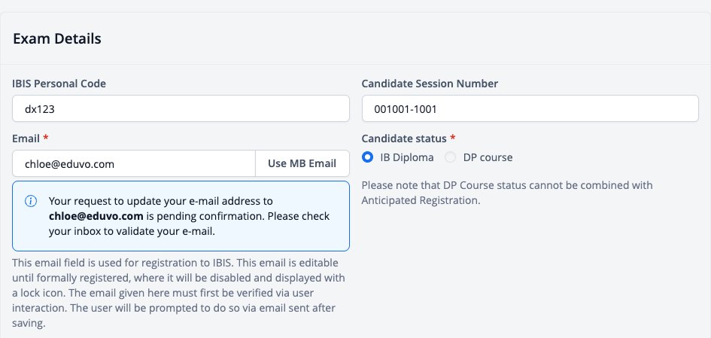Click the Email field containing chloe@eduvo.com
This screenshot has height=338, width=711.
134,163
